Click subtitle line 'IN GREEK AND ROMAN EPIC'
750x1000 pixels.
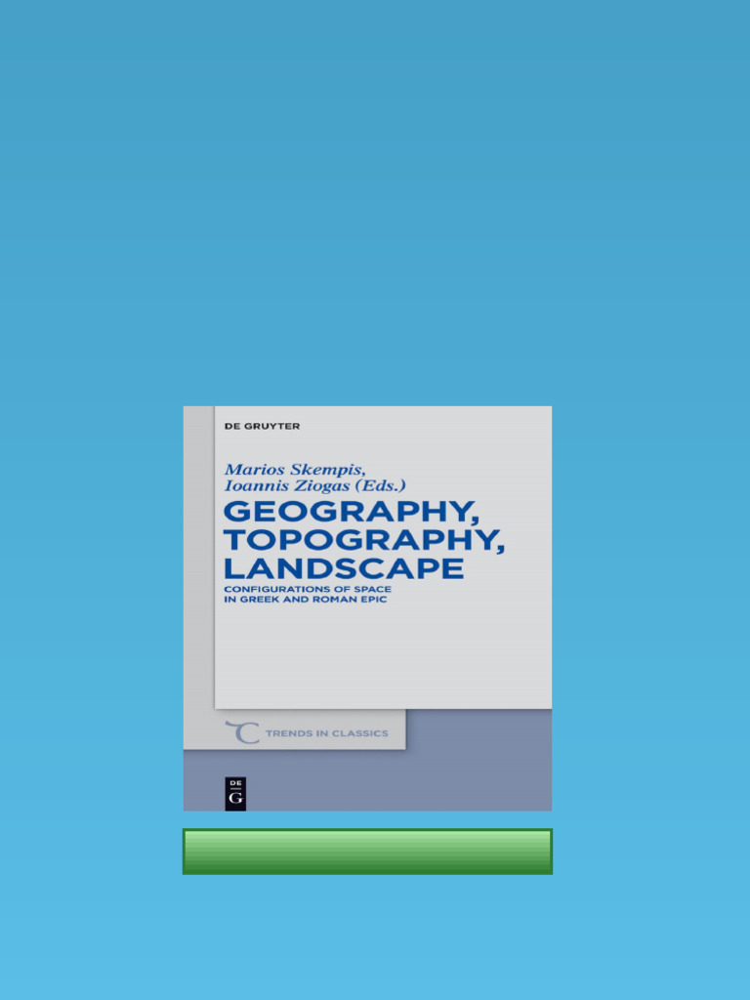pyautogui.click(x=306, y=600)
